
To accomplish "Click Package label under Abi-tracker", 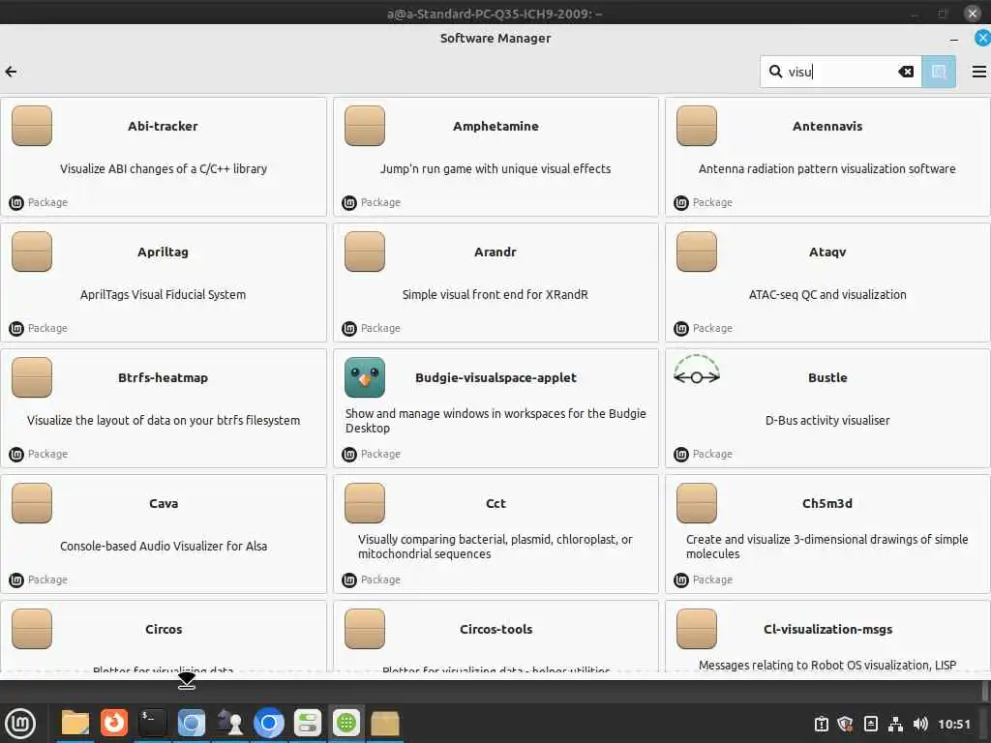I will 47,202.
